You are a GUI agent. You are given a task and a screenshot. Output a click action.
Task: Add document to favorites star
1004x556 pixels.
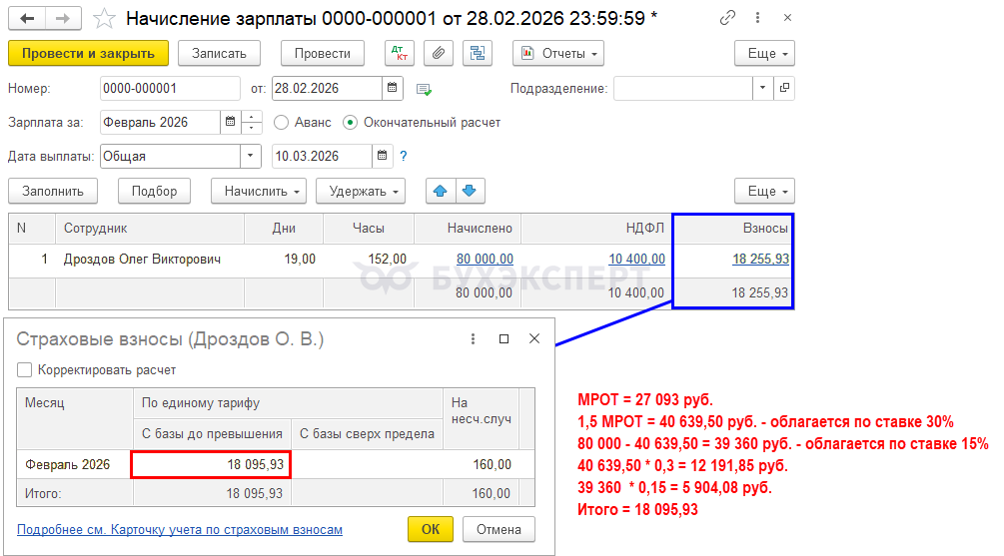(x=104, y=19)
